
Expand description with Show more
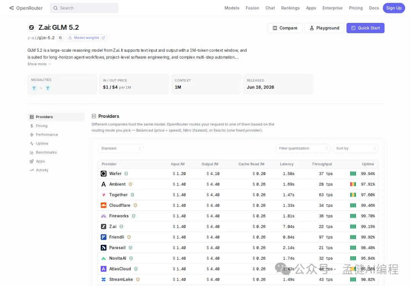pos(39,64)
